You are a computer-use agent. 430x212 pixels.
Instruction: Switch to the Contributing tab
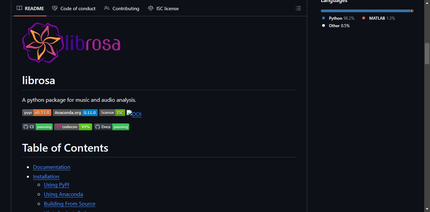pos(122,8)
